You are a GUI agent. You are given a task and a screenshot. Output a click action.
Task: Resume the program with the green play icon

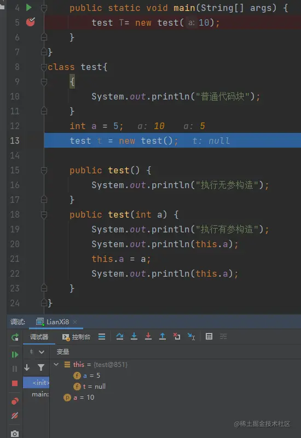pos(15,354)
